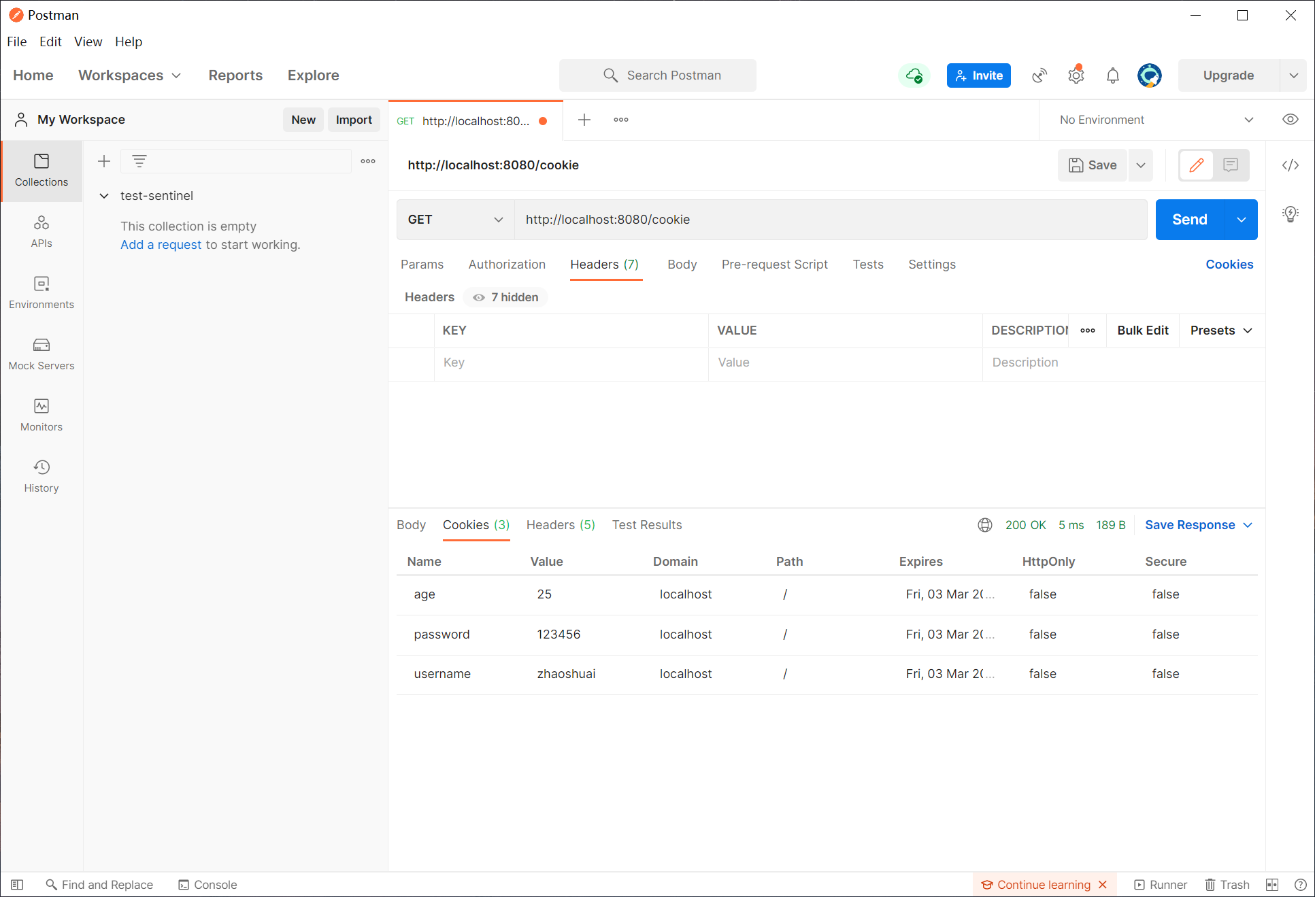Expand the Upgrade dropdown arrow
Image resolution: width=1315 pixels, height=897 pixels.
[x=1294, y=75]
